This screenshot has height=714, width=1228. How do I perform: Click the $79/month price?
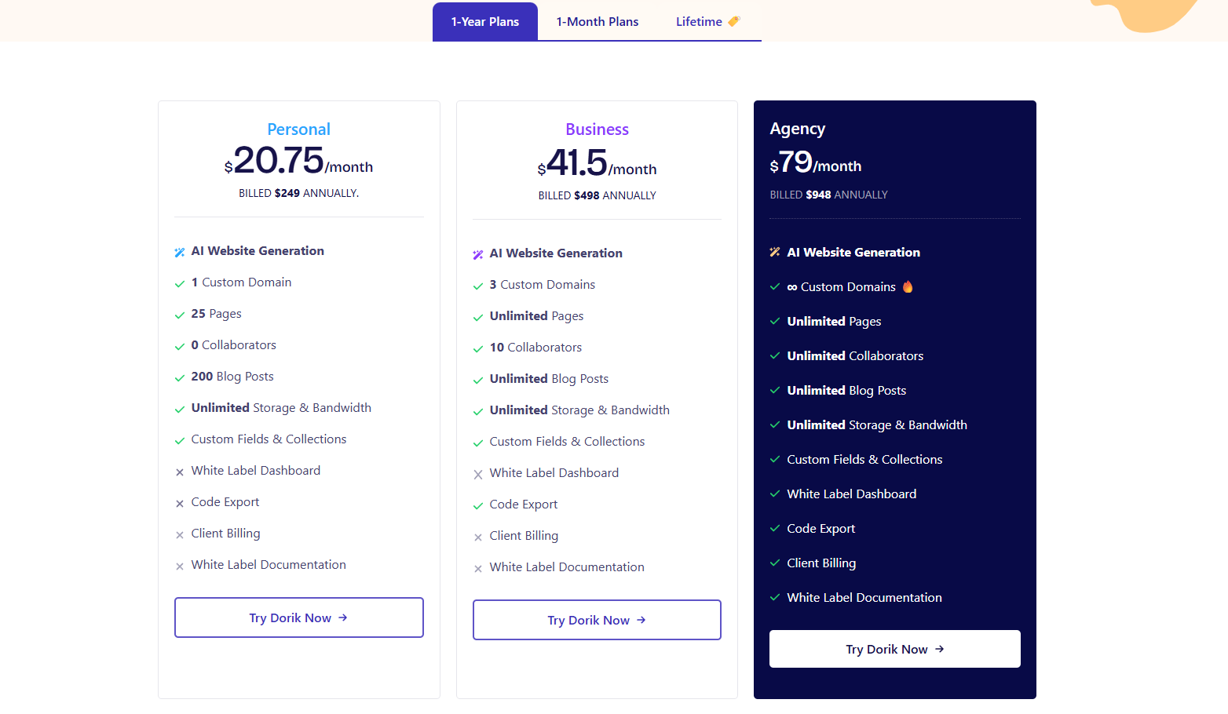816,163
